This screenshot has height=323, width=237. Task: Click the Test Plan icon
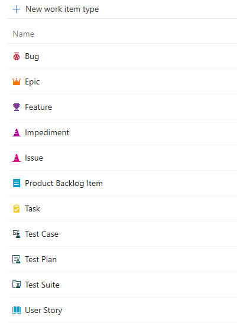tap(17, 259)
